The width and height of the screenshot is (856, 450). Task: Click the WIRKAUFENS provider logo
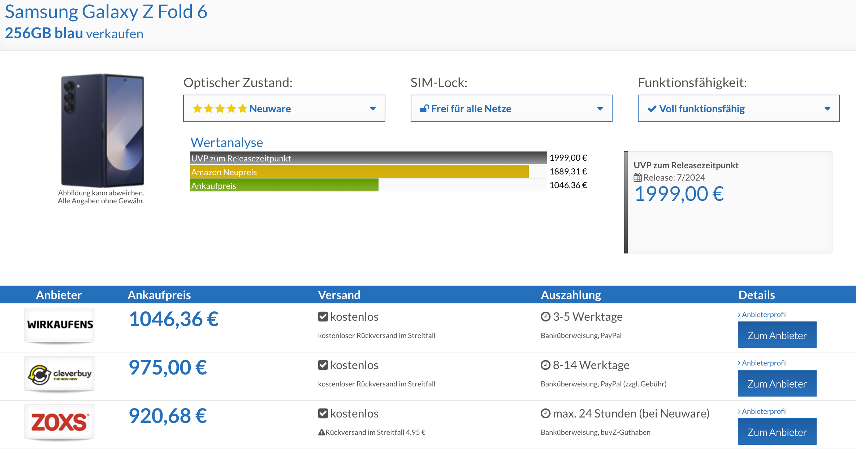pyautogui.click(x=60, y=325)
